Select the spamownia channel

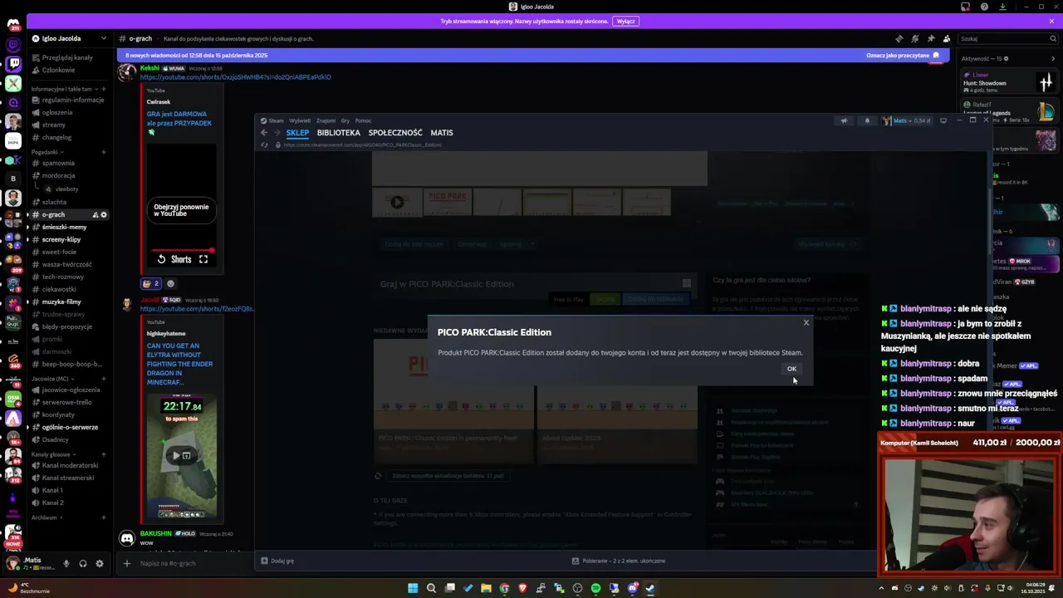pos(58,163)
